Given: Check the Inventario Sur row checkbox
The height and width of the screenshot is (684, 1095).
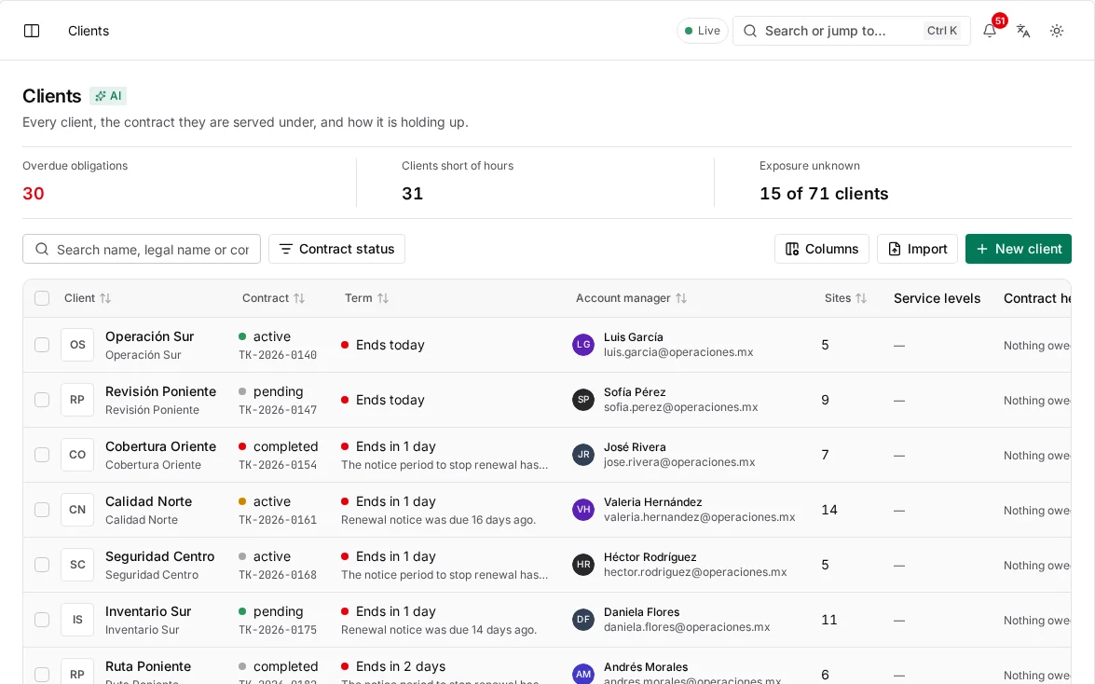Looking at the screenshot, I should coord(42,619).
